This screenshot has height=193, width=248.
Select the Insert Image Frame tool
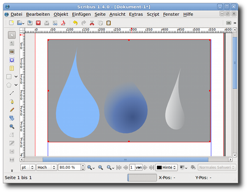(x=12, y=52)
